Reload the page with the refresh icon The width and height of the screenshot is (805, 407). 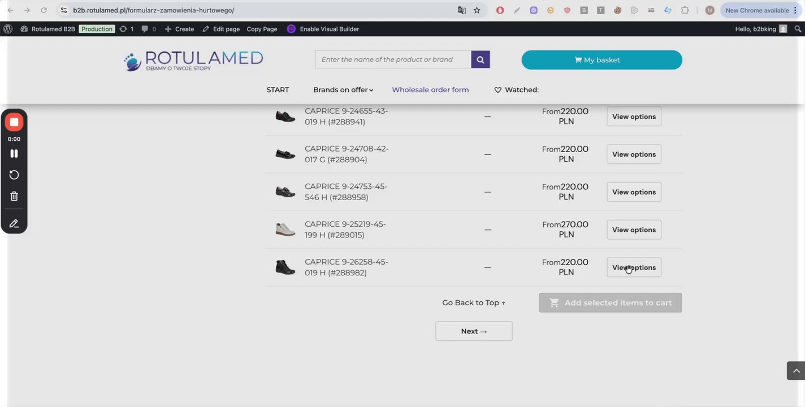click(44, 10)
